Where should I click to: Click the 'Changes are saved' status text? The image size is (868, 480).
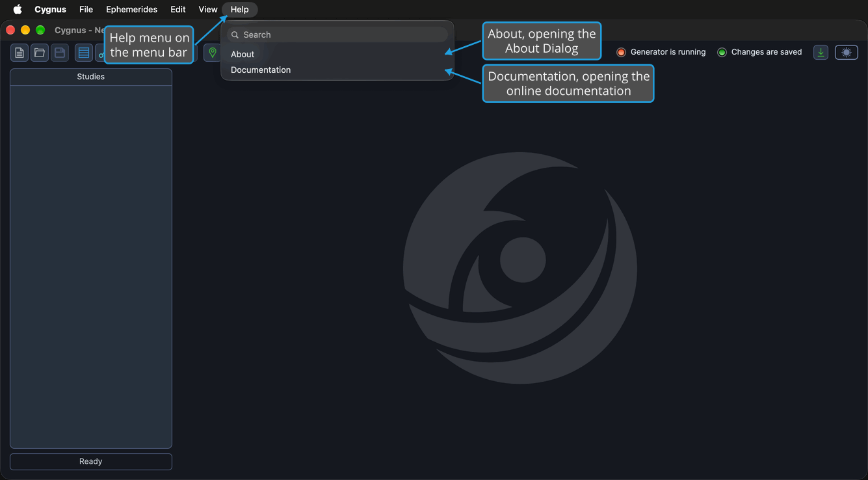[767, 52]
